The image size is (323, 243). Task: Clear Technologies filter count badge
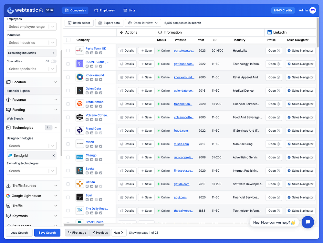[49, 127]
